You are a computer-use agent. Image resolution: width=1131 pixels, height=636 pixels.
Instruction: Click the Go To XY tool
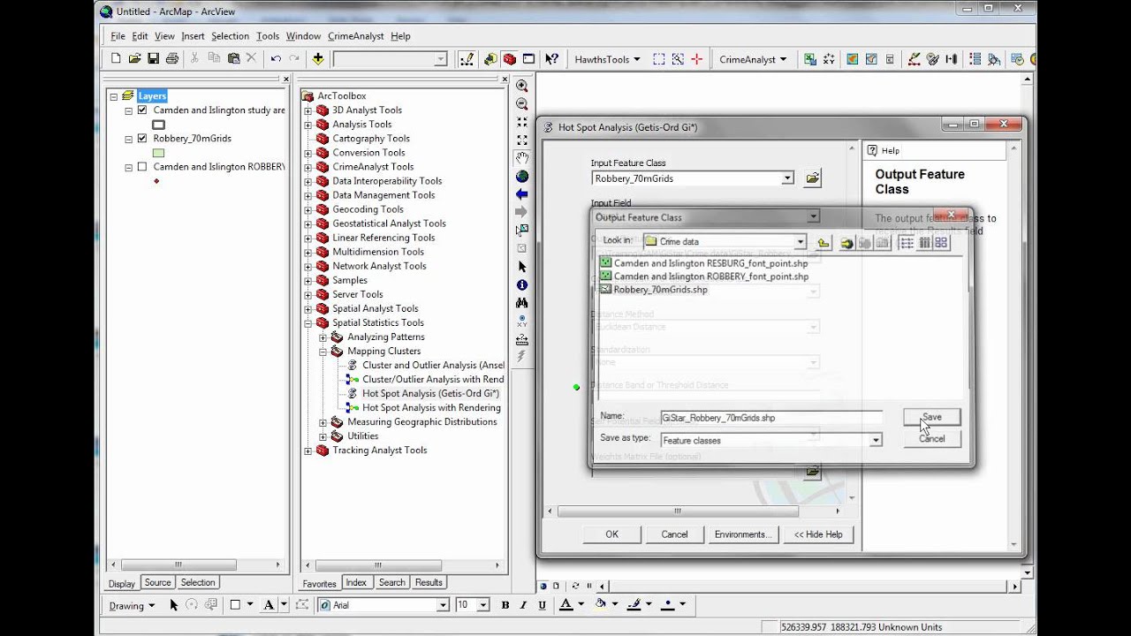pyautogui.click(x=521, y=321)
